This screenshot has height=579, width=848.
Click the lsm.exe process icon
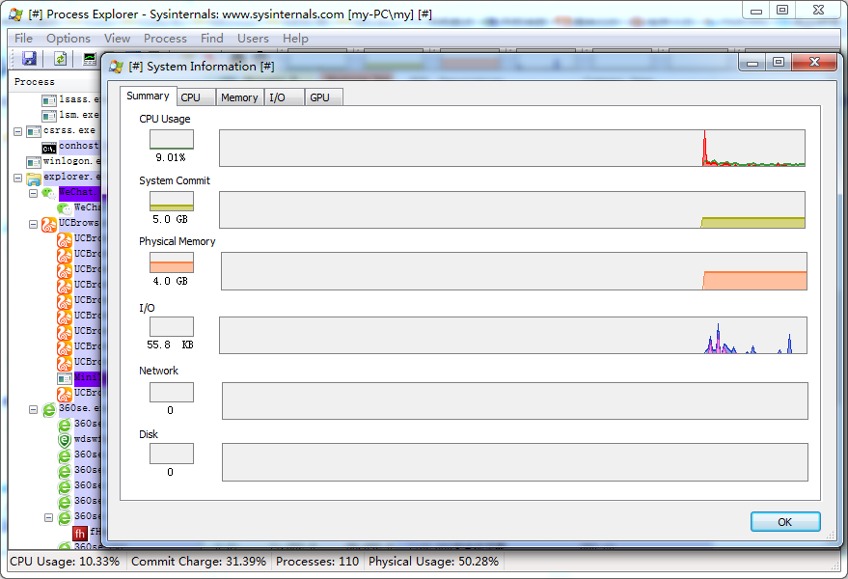[49, 115]
